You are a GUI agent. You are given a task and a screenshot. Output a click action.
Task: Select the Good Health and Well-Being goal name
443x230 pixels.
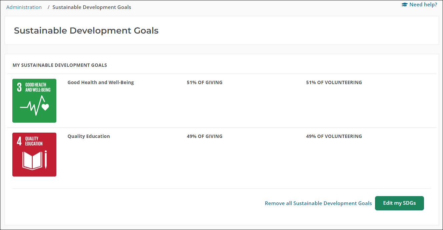(101, 82)
